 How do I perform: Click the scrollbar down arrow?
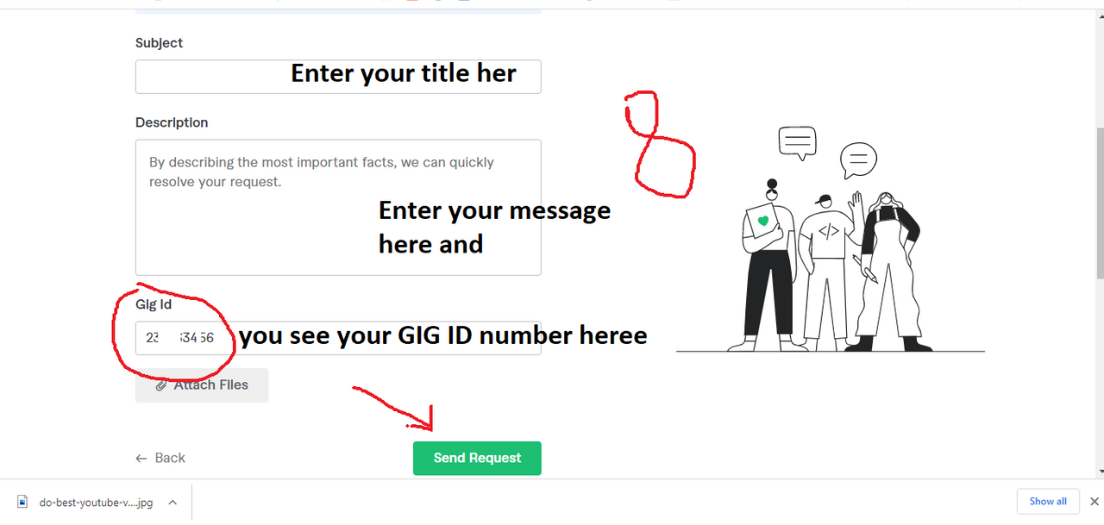click(1099, 472)
